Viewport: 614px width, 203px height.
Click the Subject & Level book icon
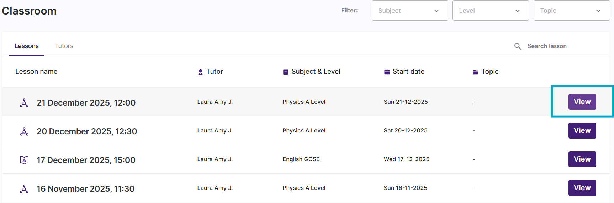[285, 72]
